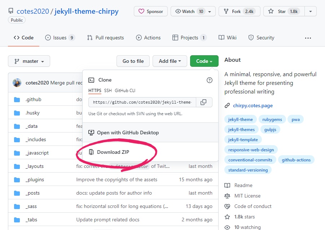
Task: Click the rubygems topic tag
Action: [272, 120]
